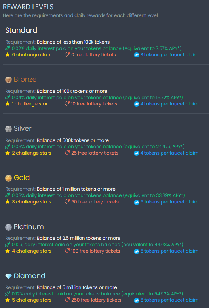The width and height of the screenshot is (209, 308).
Task: Click the Standard level heading
Action: (x=21, y=30)
